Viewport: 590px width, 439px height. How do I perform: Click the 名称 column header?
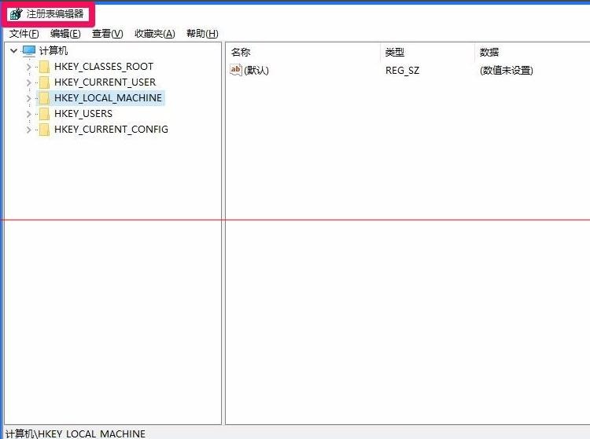point(241,52)
